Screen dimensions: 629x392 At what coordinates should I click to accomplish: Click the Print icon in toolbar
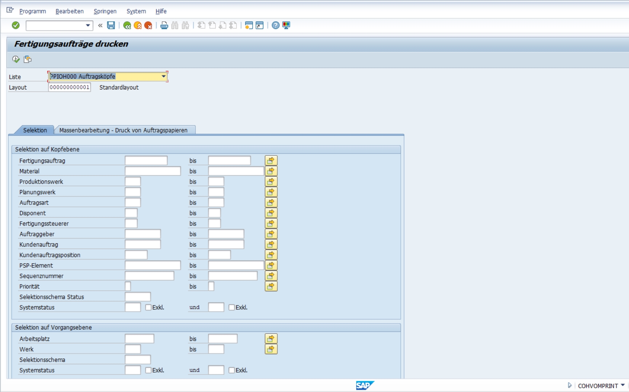[x=164, y=25]
